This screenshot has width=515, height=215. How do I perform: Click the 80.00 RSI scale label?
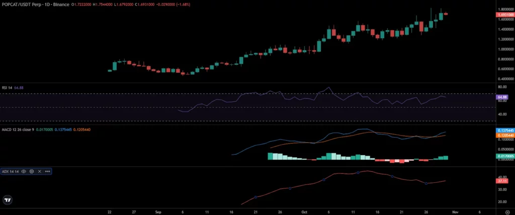[x=502, y=87]
